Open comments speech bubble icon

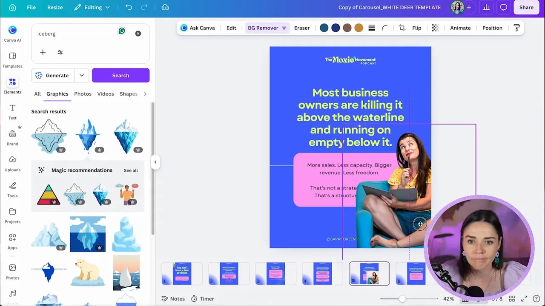point(504,7)
